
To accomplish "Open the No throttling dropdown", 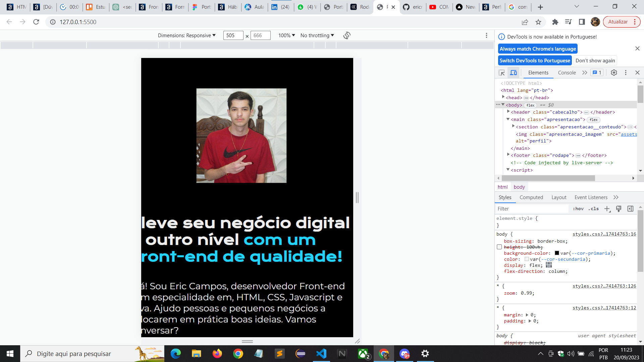I will point(317,35).
